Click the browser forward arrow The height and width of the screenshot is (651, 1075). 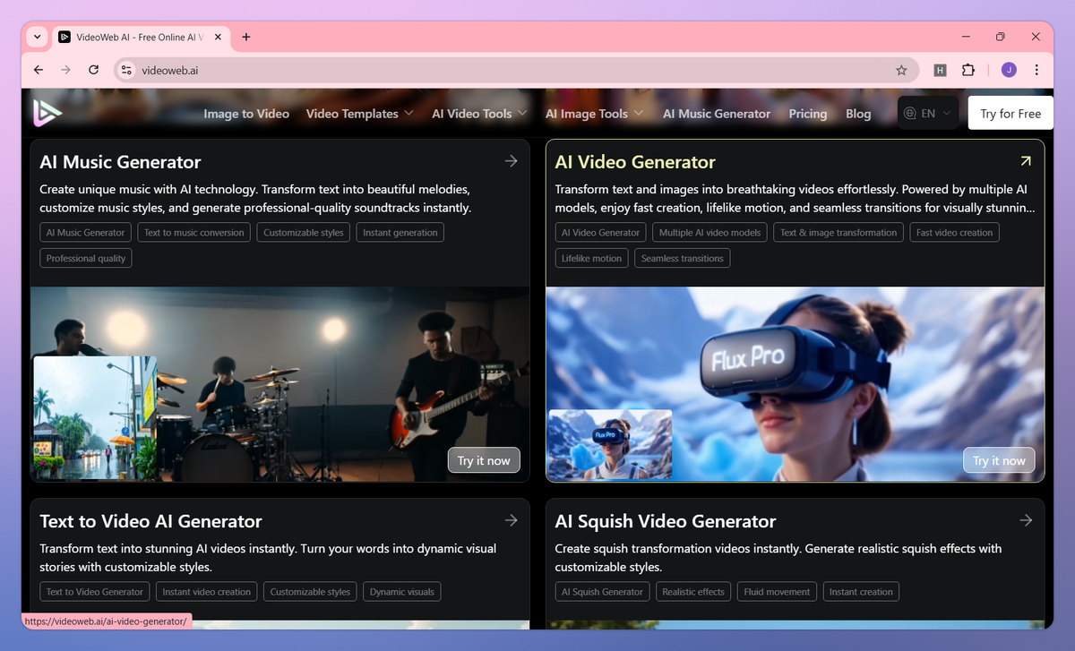pos(65,70)
